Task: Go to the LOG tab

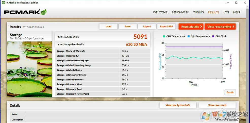Action: click(x=226, y=12)
